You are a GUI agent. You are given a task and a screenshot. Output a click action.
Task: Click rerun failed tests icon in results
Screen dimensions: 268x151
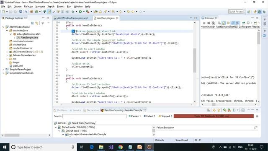229,110
